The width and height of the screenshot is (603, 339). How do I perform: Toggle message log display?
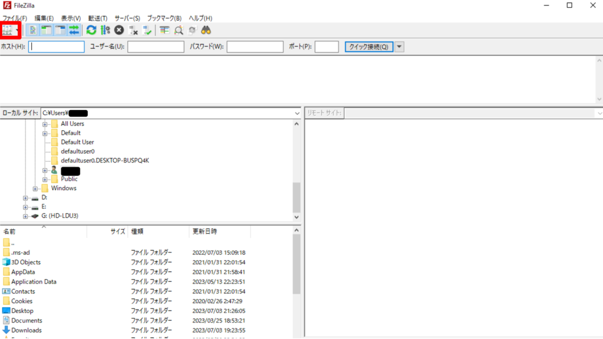[x=33, y=30]
